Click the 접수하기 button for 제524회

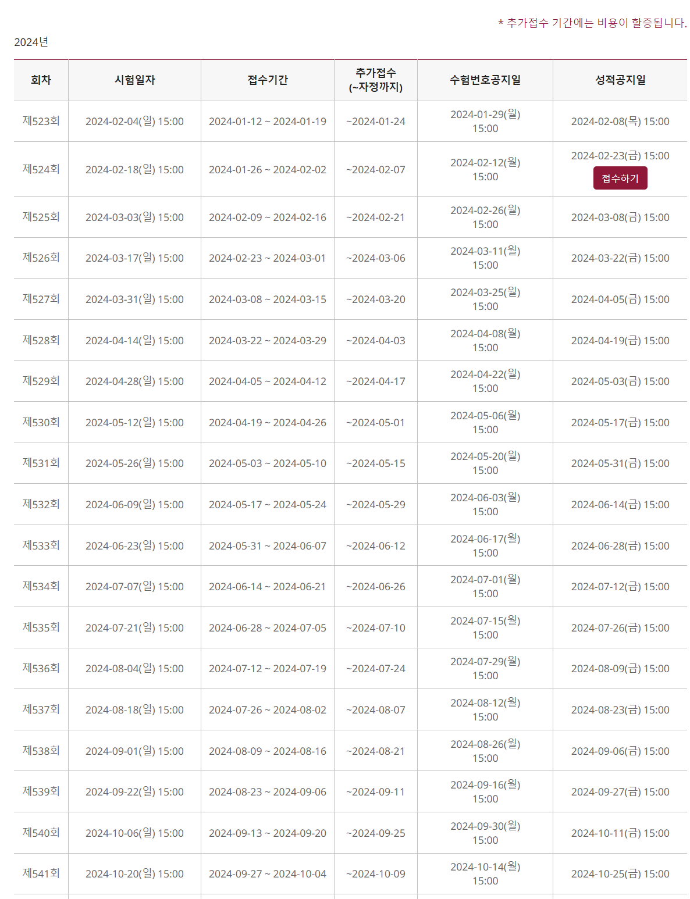[x=620, y=178]
